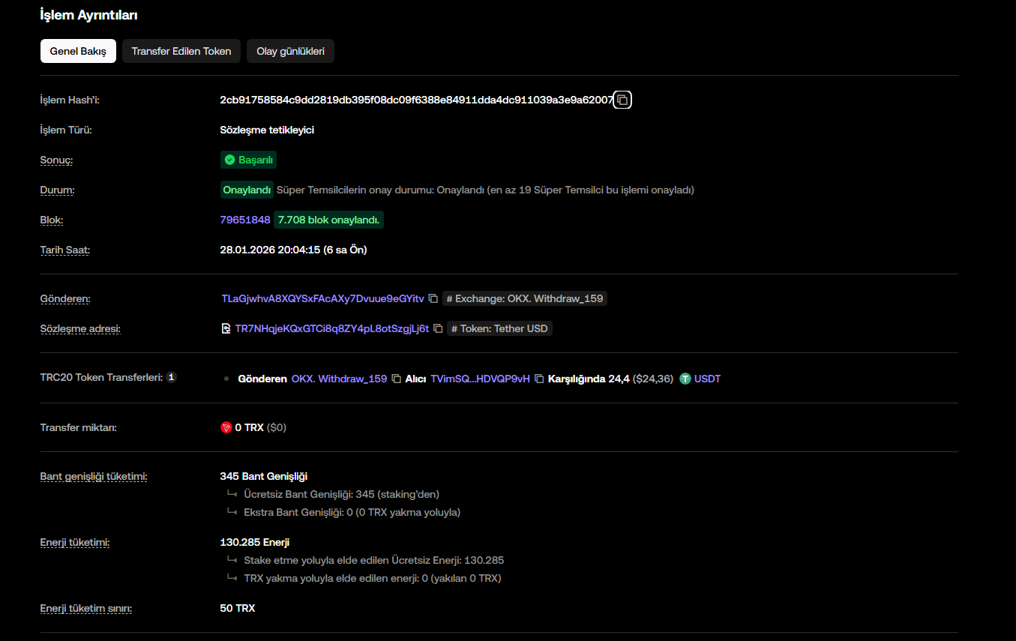Viewport: 1016px width, 641px height.
Task: Click the contract document icon beside TR7NHqje address
Action: pos(226,328)
